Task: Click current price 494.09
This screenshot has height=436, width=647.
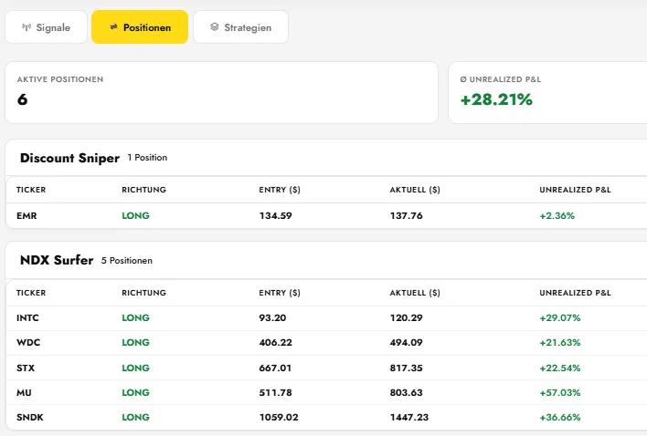Action: pos(407,343)
